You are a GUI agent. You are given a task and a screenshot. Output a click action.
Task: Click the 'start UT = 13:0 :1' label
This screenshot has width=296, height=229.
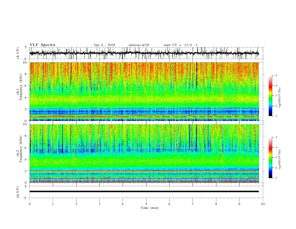[181, 45]
